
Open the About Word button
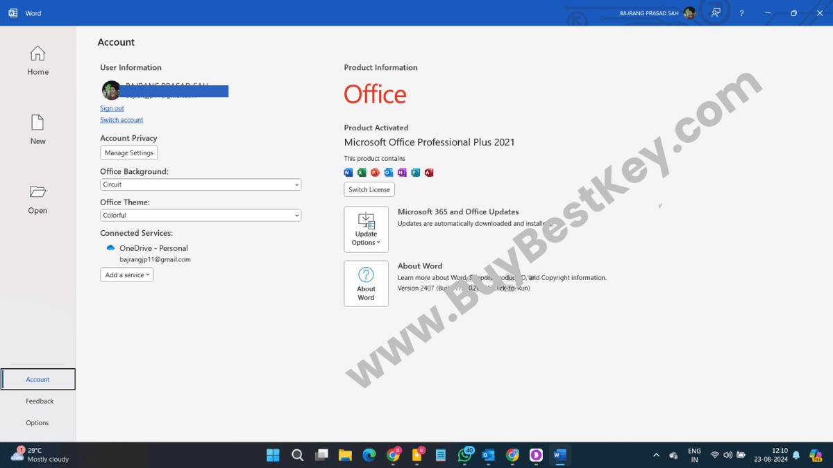pyautogui.click(x=366, y=284)
